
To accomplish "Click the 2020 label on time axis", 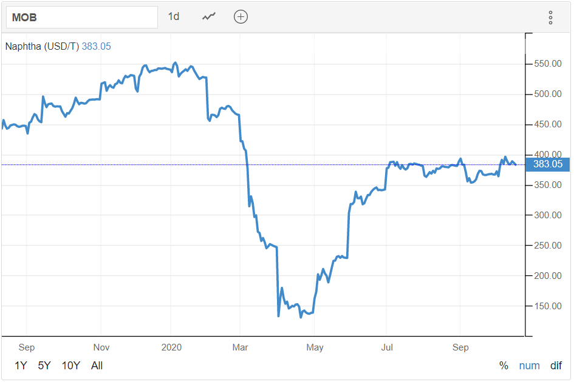I will click(170, 347).
